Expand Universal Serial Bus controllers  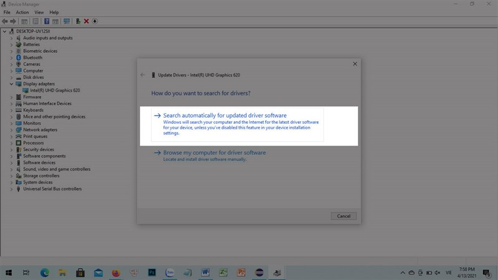pyautogui.click(x=11, y=189)
